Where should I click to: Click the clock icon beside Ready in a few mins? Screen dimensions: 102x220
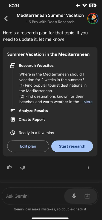[x=13, y=133]
